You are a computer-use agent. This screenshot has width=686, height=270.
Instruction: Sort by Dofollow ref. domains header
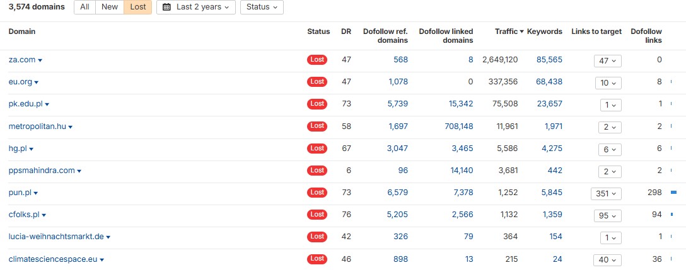pyautogui.click(x=385, y=36)
